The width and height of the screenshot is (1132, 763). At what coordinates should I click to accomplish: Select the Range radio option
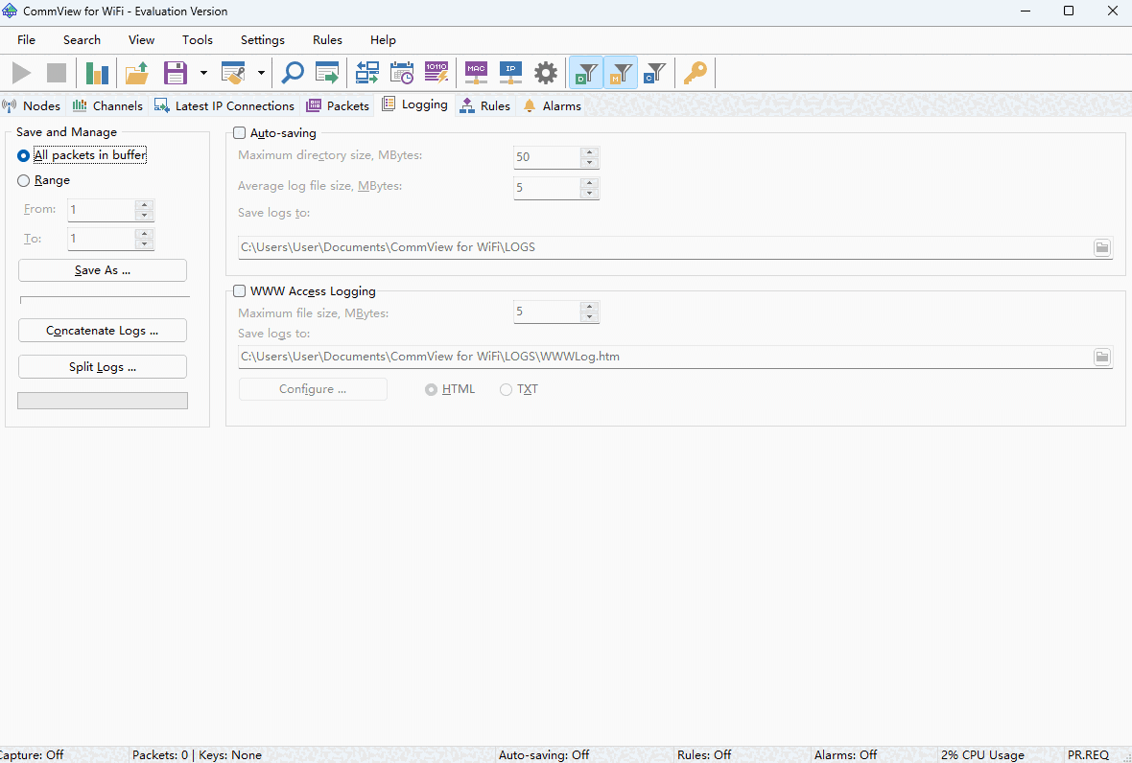(22, 180)
